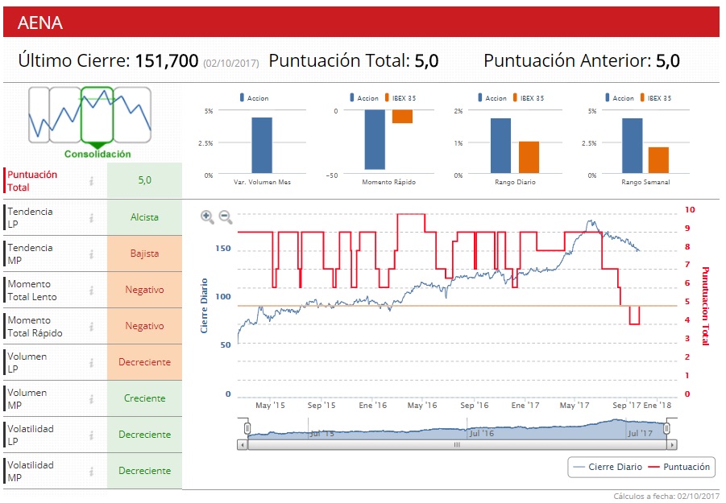Click the left range handle of the navigator
This screenshot has height=503, width=726.
pos(247,429)
